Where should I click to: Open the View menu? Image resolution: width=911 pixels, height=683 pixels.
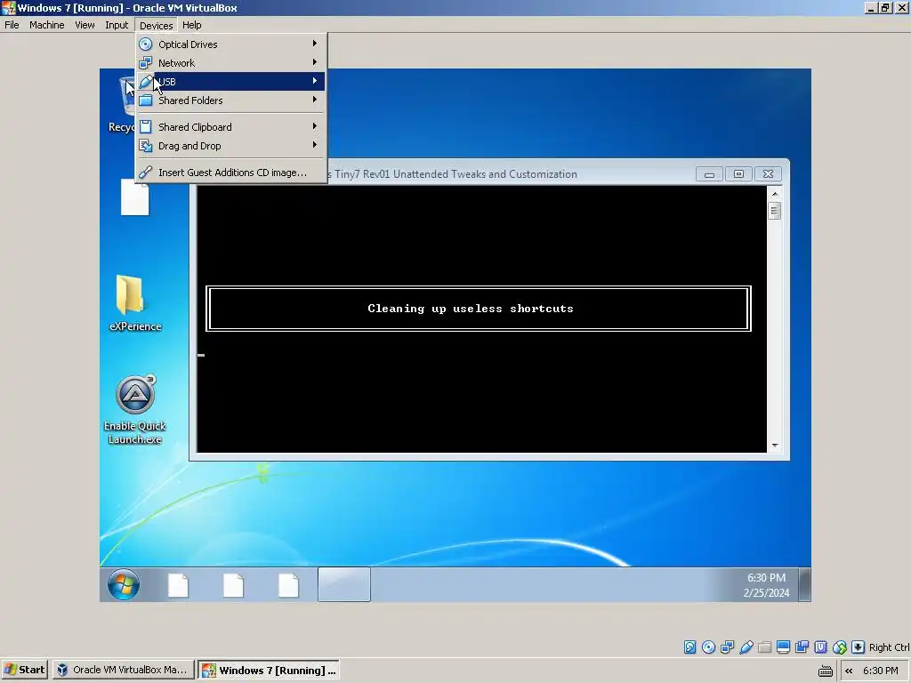click(x=85, y=25)
